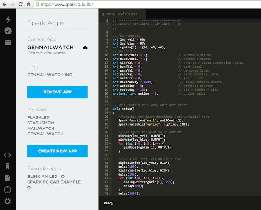Click the Spark.function("mail", mailControl) line

click(x=151, y=120)
